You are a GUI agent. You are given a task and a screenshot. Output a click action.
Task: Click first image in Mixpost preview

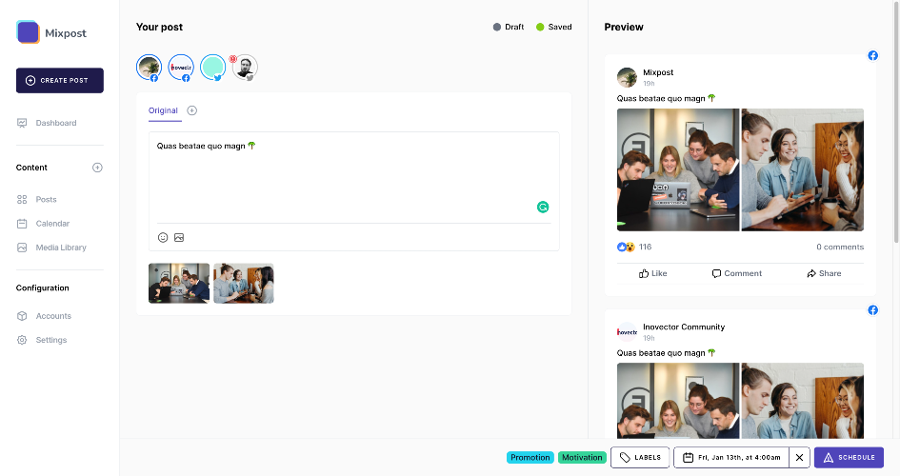[x=678, y=169]
